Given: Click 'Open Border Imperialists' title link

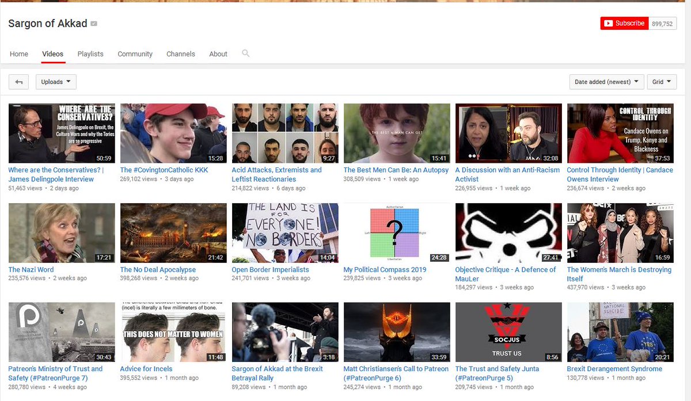Looking at the screenshot, I should click(271, 270).
